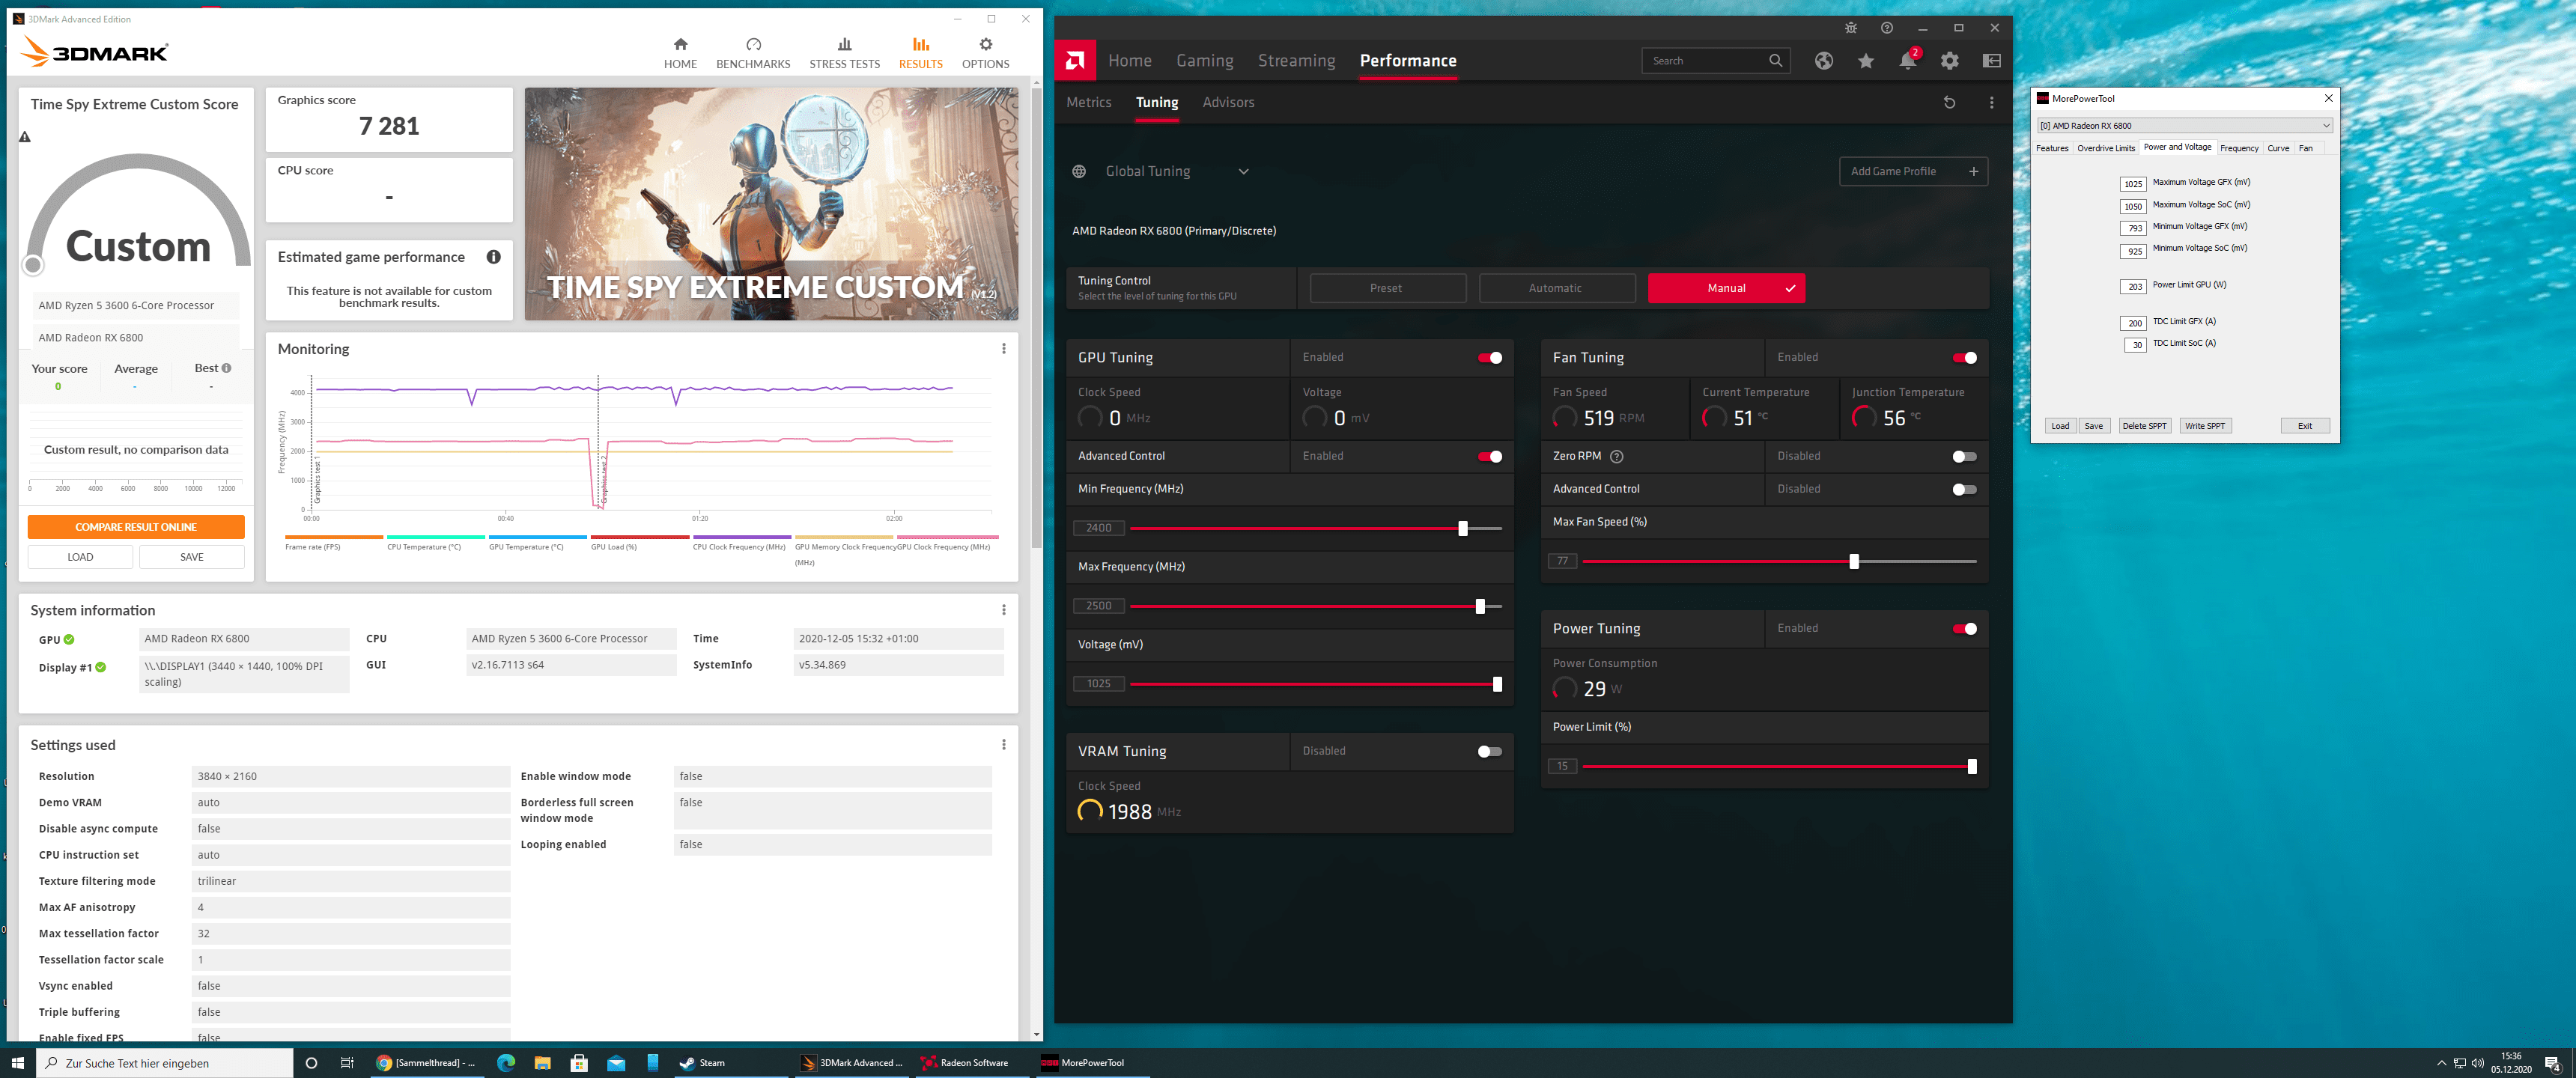Toggle GPU Advanced Control switch

1490,457
